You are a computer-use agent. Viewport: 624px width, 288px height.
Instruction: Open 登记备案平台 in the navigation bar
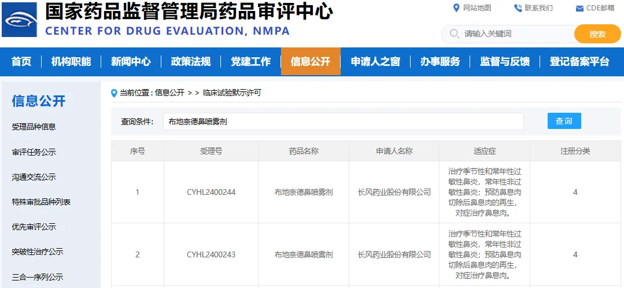coord(579,61)
